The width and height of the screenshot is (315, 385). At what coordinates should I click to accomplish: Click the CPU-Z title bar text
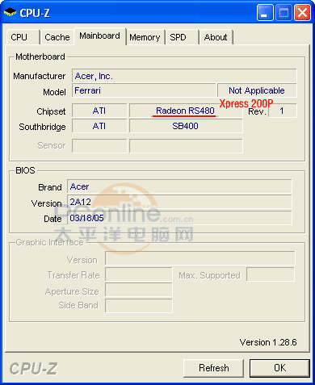pos(35,13)
